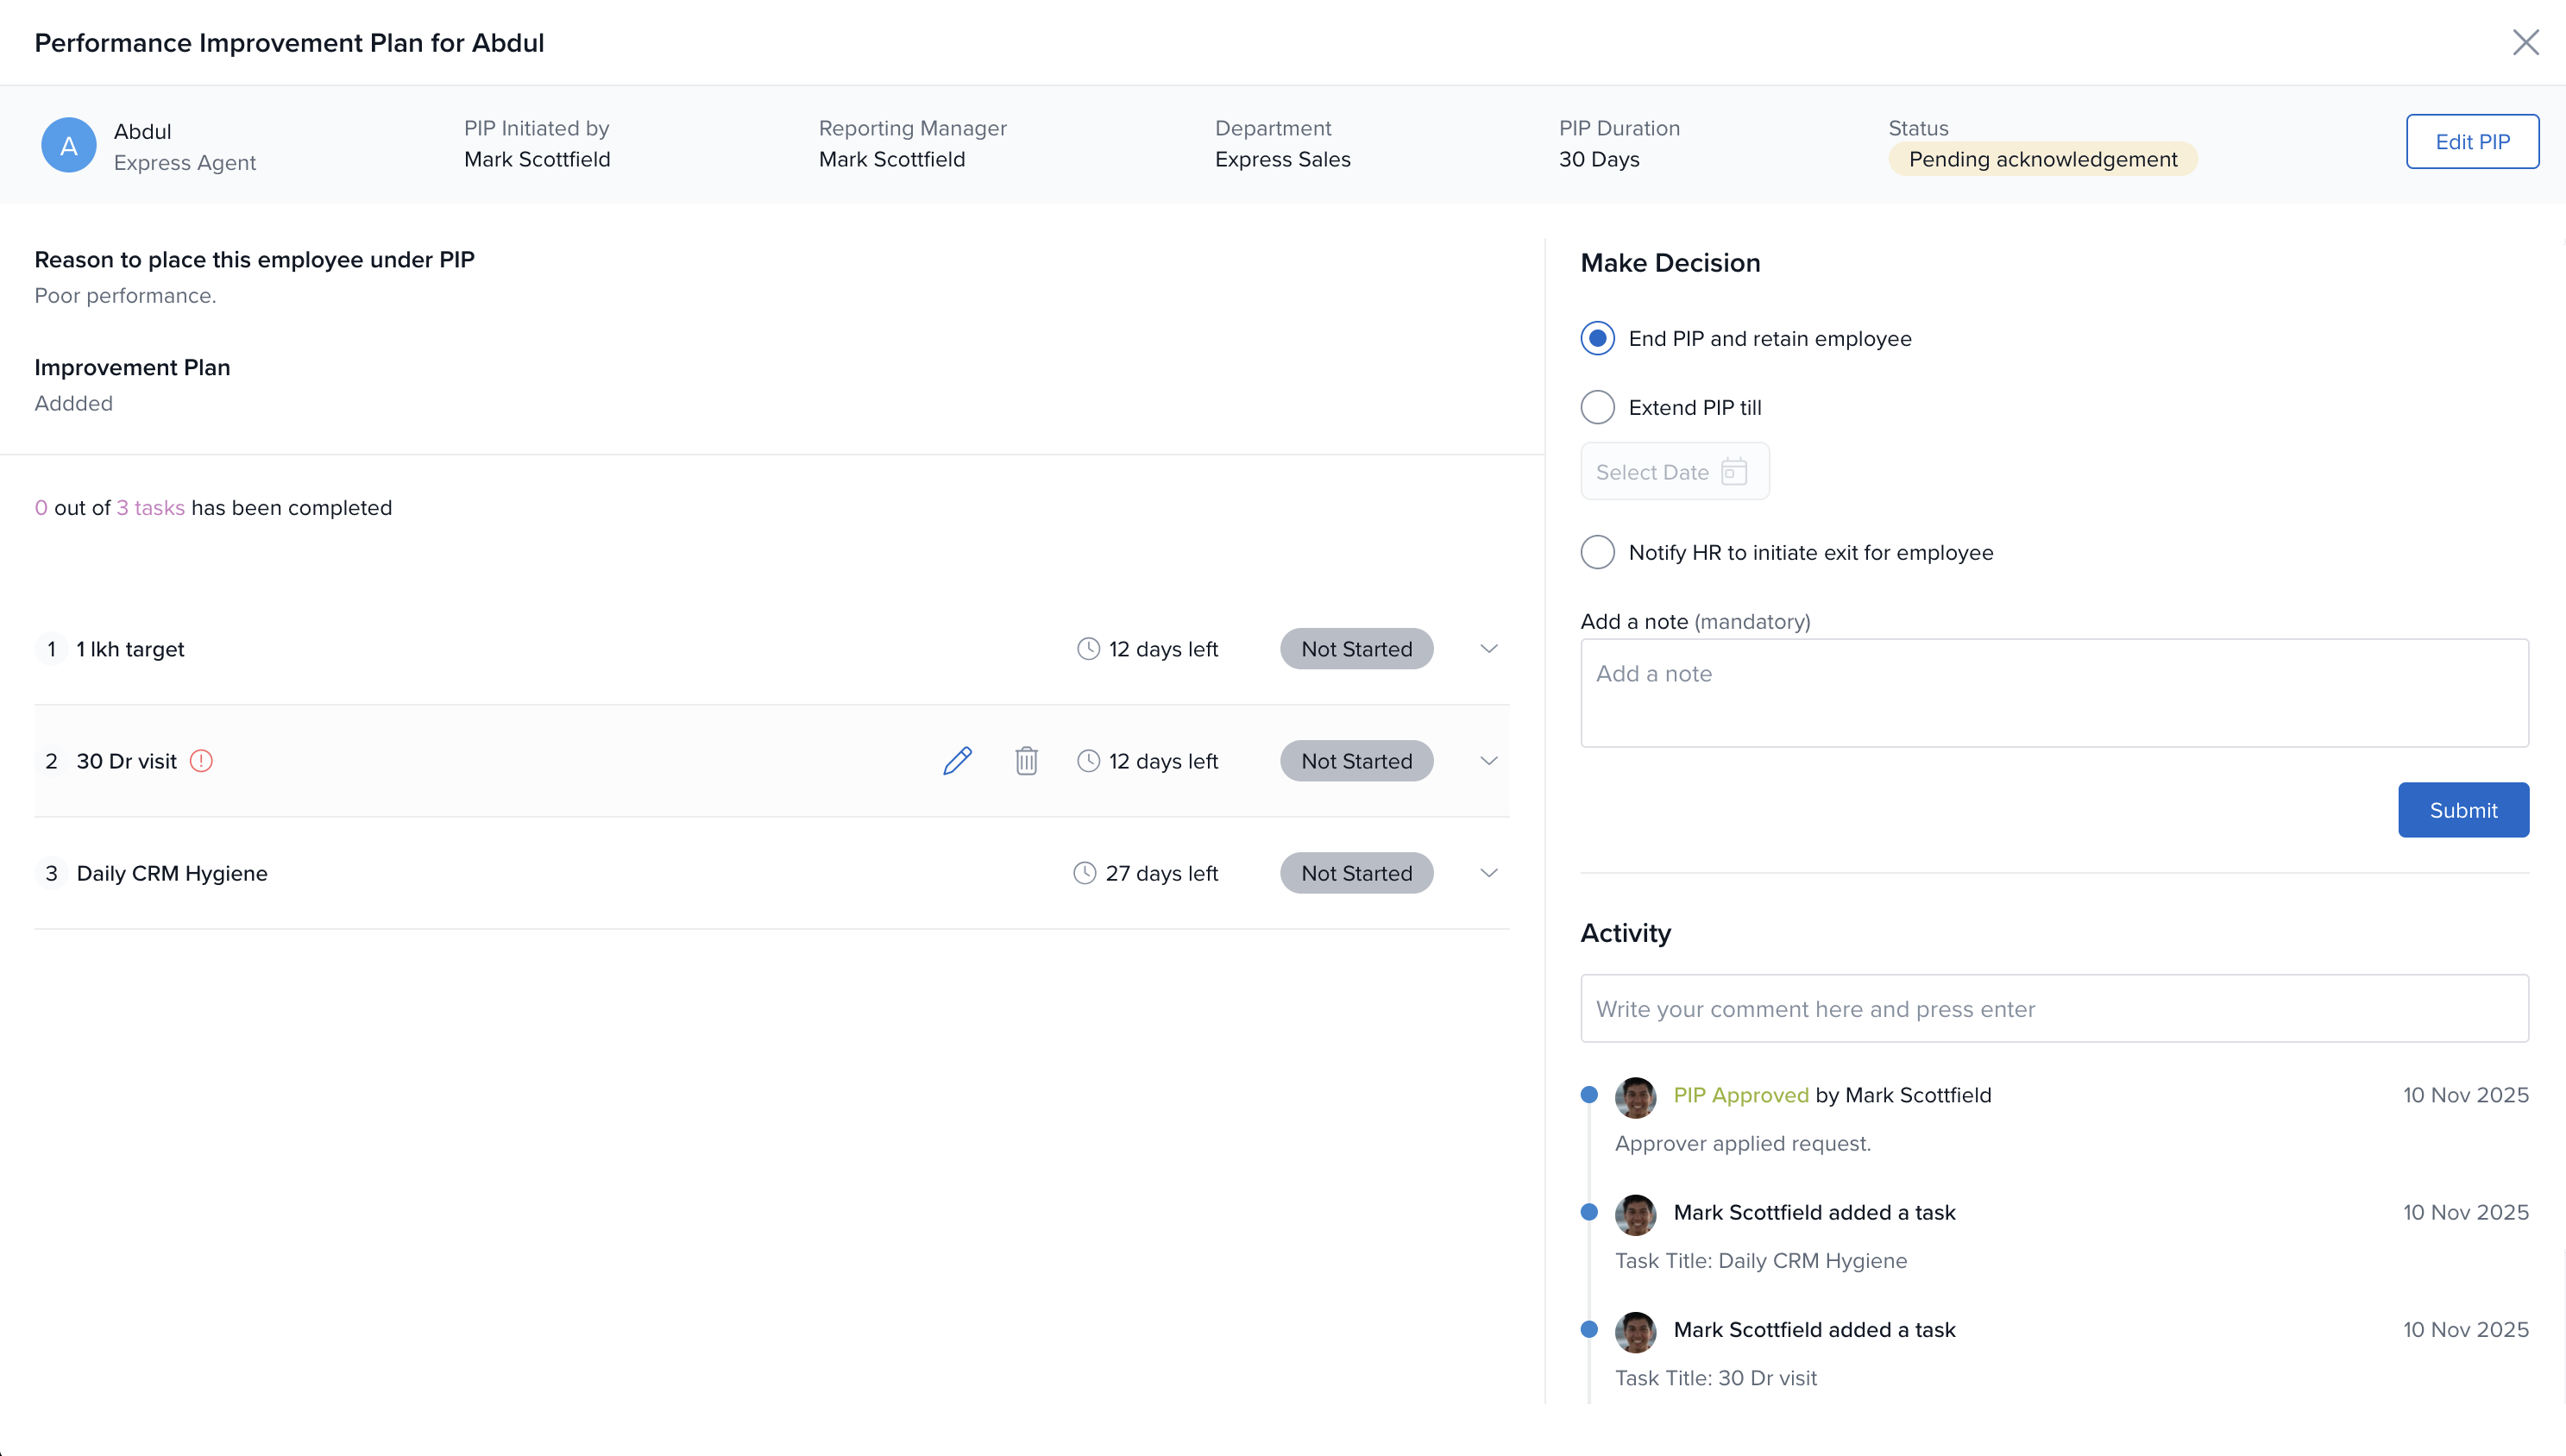The height and width of the screenshot is (1456, 2566).
Task: Click the trash delete icon for 30 Dr visit
Action: (x=1026, y=761)
